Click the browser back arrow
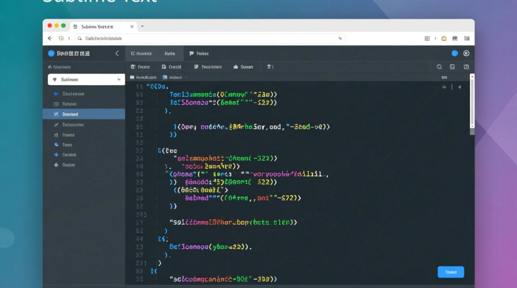The width and height of the screenshot is (517, 288). coord(50,38)
